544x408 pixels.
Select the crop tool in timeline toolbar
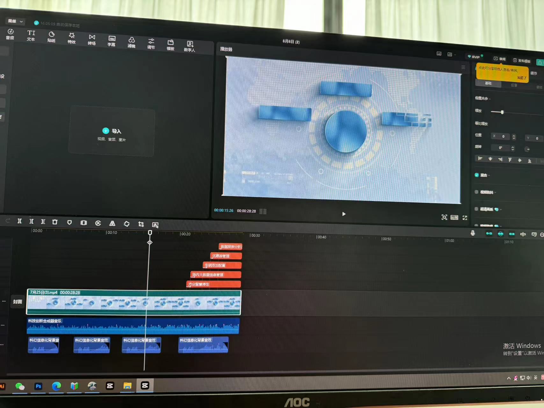(x=141, y=224)
